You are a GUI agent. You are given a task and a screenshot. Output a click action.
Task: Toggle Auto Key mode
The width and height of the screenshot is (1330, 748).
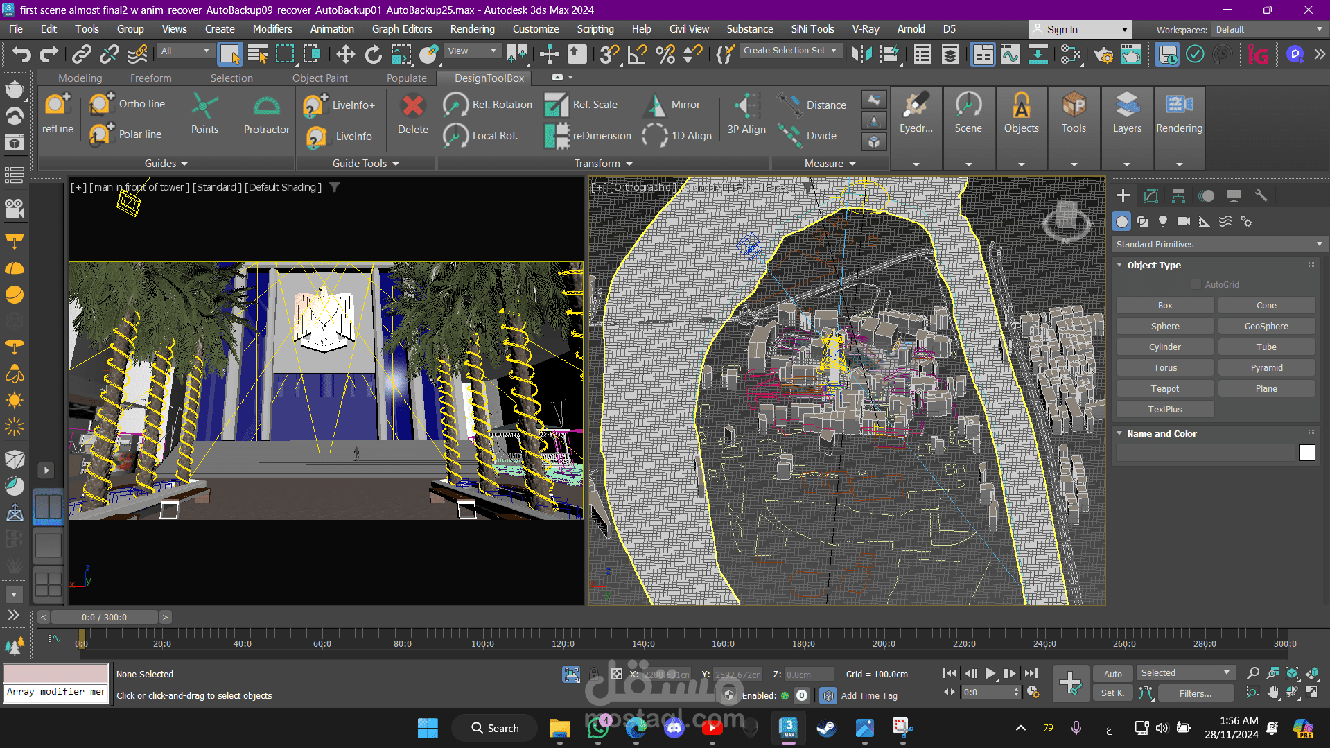[x=1112, y=674]
